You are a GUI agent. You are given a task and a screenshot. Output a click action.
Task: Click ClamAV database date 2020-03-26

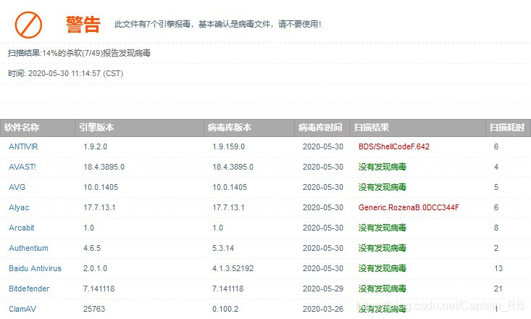coord(323,309)
